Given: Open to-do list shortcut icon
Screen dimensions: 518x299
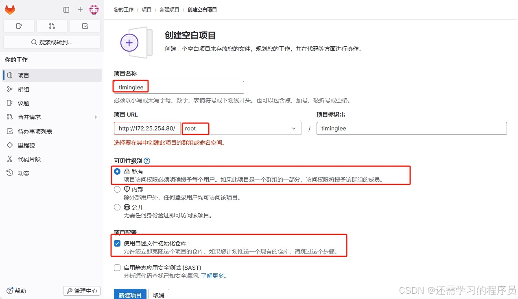Looking at the screenshot, I should coord(85,26).
